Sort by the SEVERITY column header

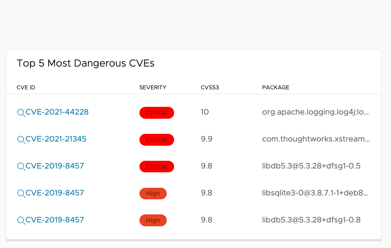coord(153,87)
